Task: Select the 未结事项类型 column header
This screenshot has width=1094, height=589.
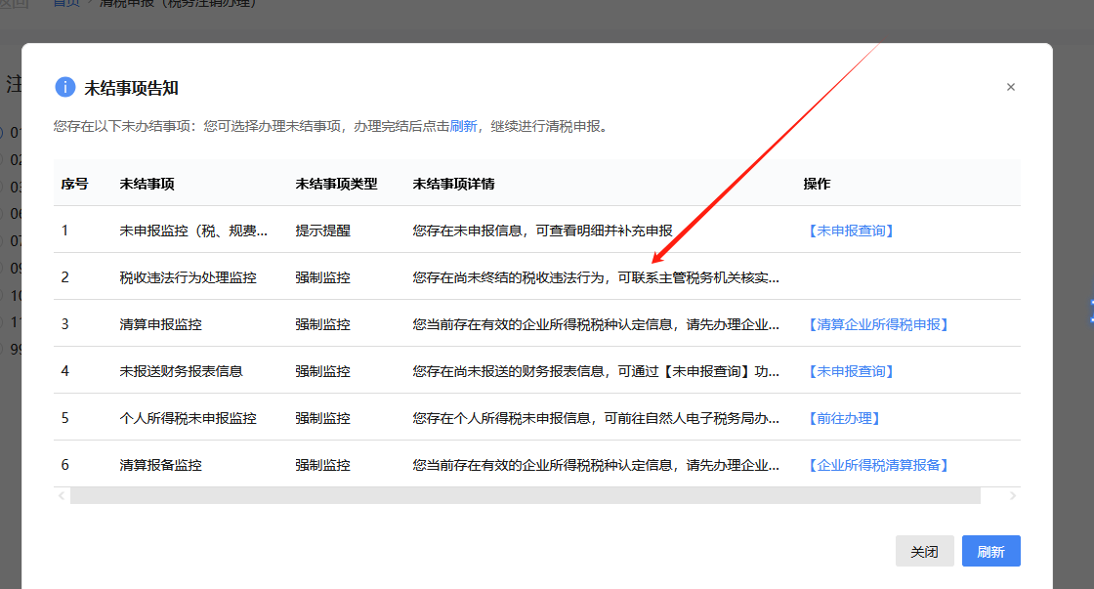Action: 336,185
